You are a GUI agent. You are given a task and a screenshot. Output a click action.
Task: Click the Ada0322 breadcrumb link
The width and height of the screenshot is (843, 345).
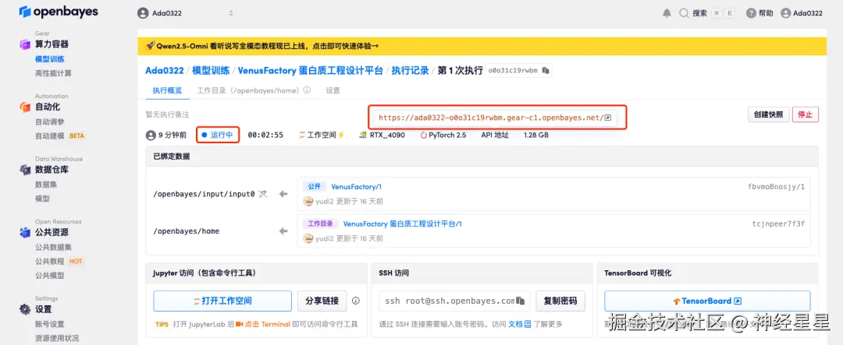[165, 71]
